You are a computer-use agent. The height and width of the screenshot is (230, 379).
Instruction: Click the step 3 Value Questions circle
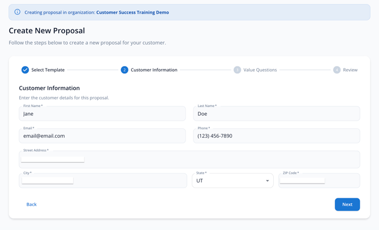click(237, 70)
